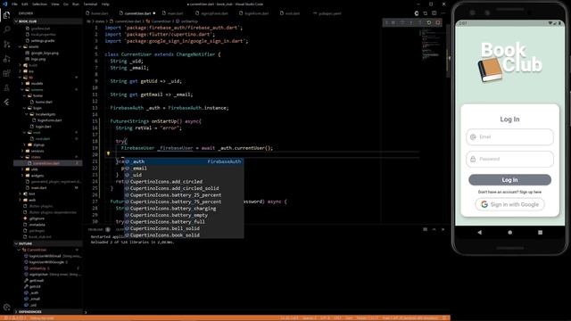Click the Email input field in emulator
Viewport: 571px width, 321px height.
(509, 136)
